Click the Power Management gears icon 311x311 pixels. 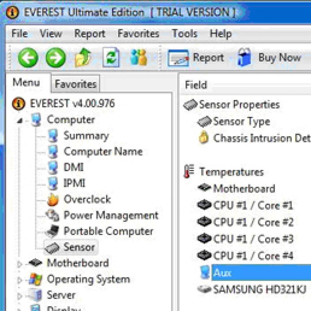(53, 215)
